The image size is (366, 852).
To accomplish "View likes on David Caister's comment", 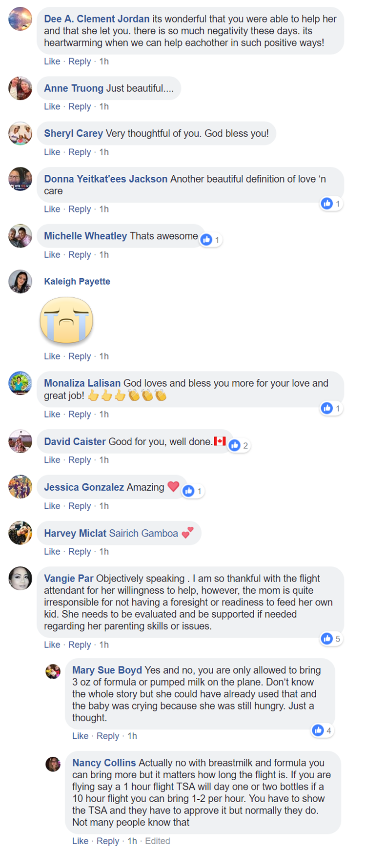I will point(239,445).
